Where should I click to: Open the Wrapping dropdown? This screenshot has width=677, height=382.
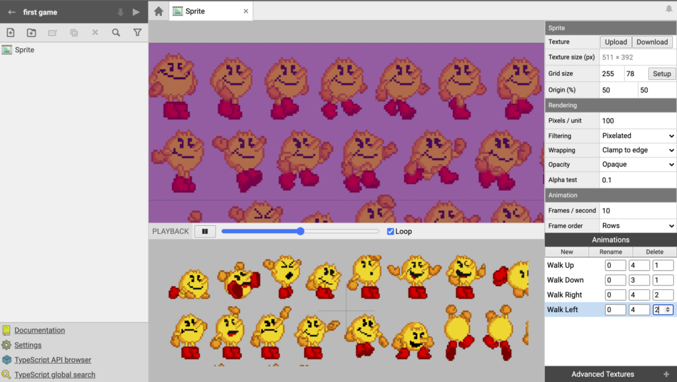coord(638,150)
